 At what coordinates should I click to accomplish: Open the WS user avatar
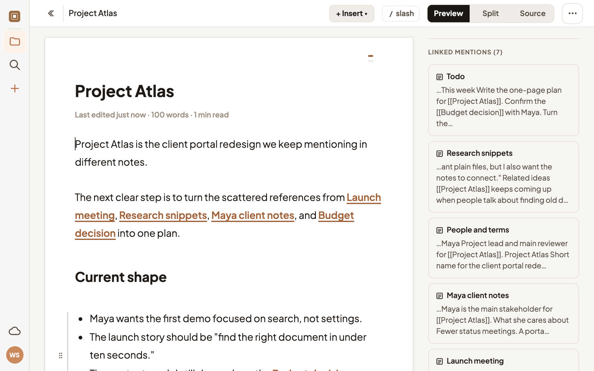click(15, 355)
